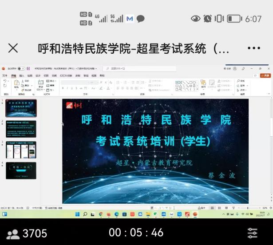The image size is (273, 245).
Task: Select slide 3 thumbnail with phone screenshots
Action: coord(18,150)
